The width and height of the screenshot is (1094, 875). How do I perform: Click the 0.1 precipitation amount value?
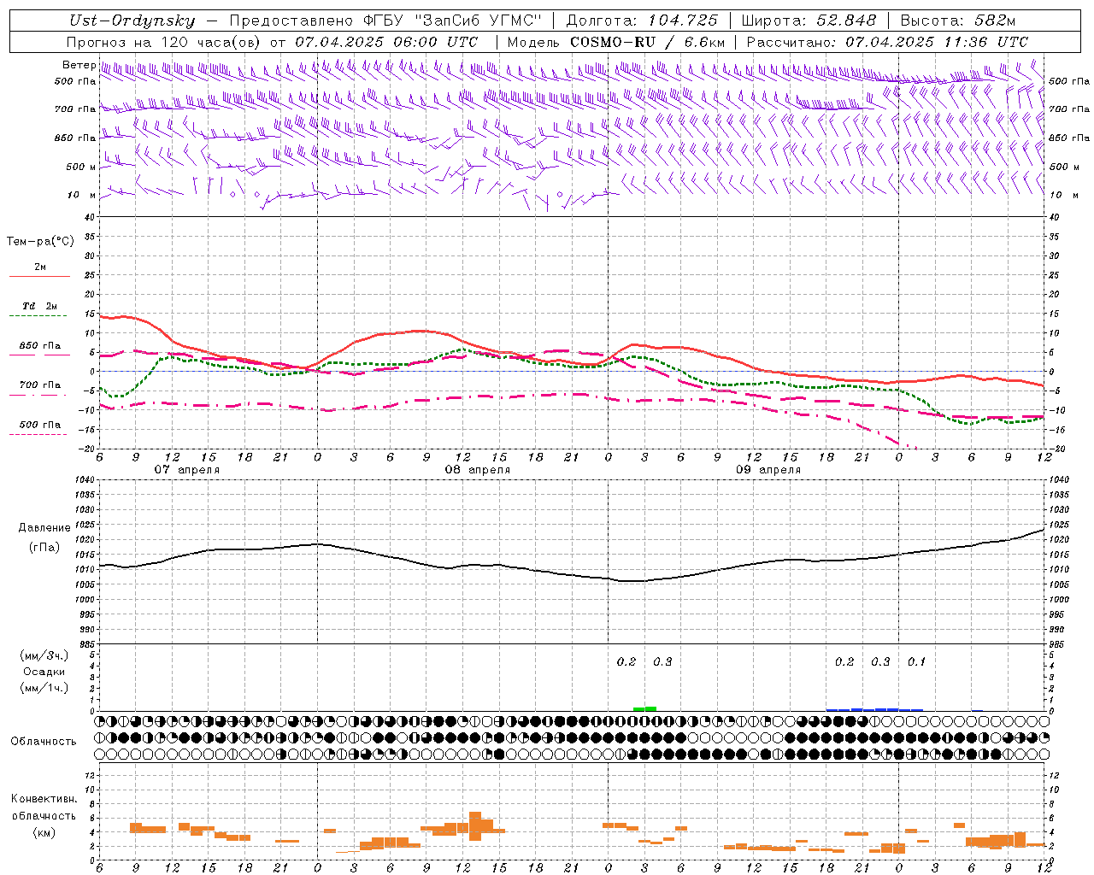pyautogui.click(x=916, y=661)
